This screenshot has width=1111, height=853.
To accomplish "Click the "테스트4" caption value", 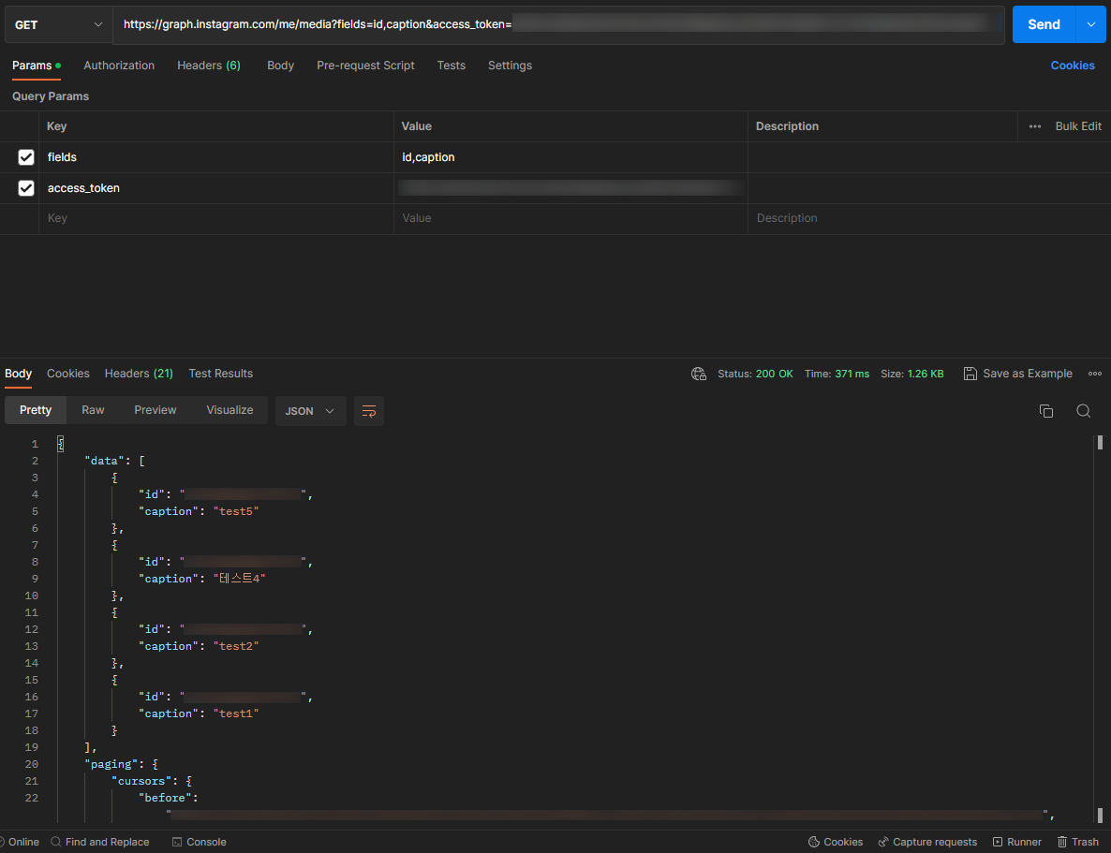I will [240, 579].
